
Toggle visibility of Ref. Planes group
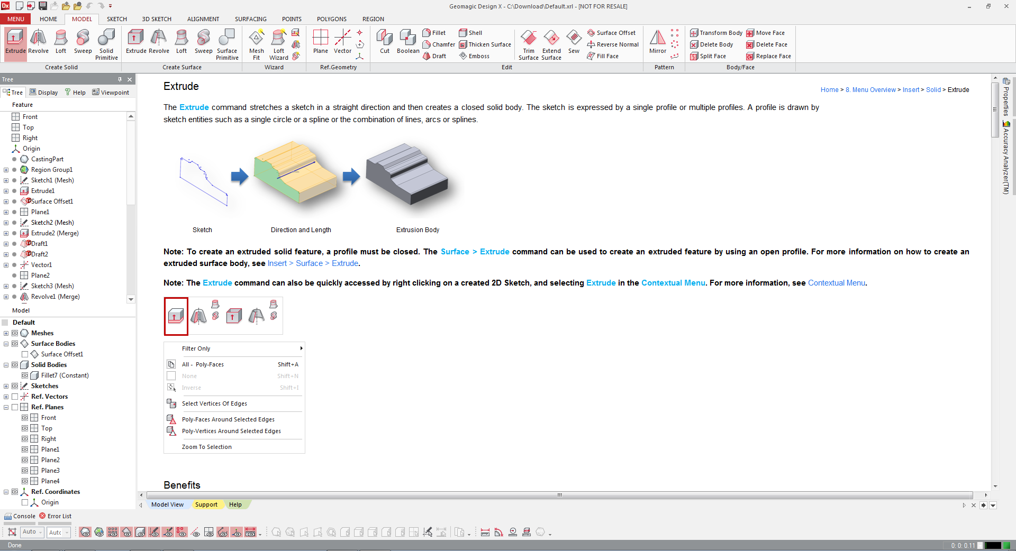(15, 407)
